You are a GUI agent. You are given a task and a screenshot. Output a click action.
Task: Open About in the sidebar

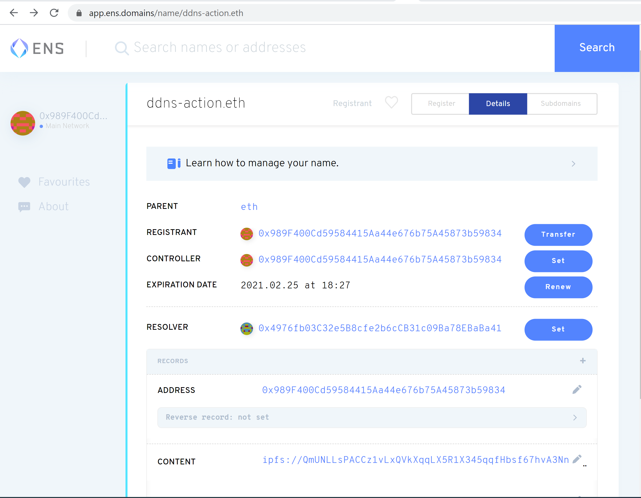43,207
